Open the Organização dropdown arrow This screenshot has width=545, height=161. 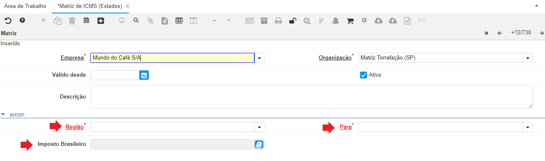tap(528, 58)
